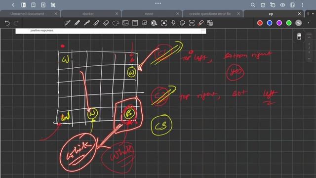Open the sidebar page list panel
Screen dimensions: 316x178
point(23,5)
